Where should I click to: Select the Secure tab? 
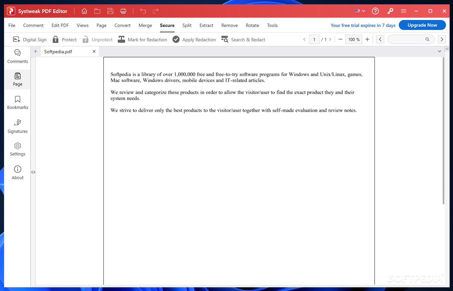point(167,25)
